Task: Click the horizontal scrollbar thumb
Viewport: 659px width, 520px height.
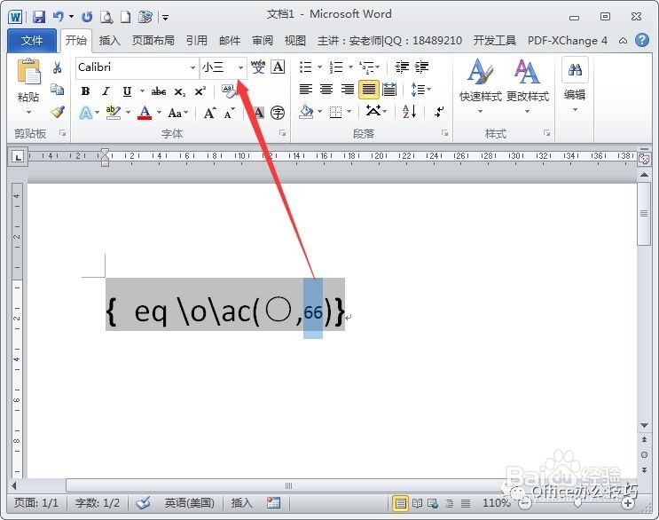Action: click(289, 485)
